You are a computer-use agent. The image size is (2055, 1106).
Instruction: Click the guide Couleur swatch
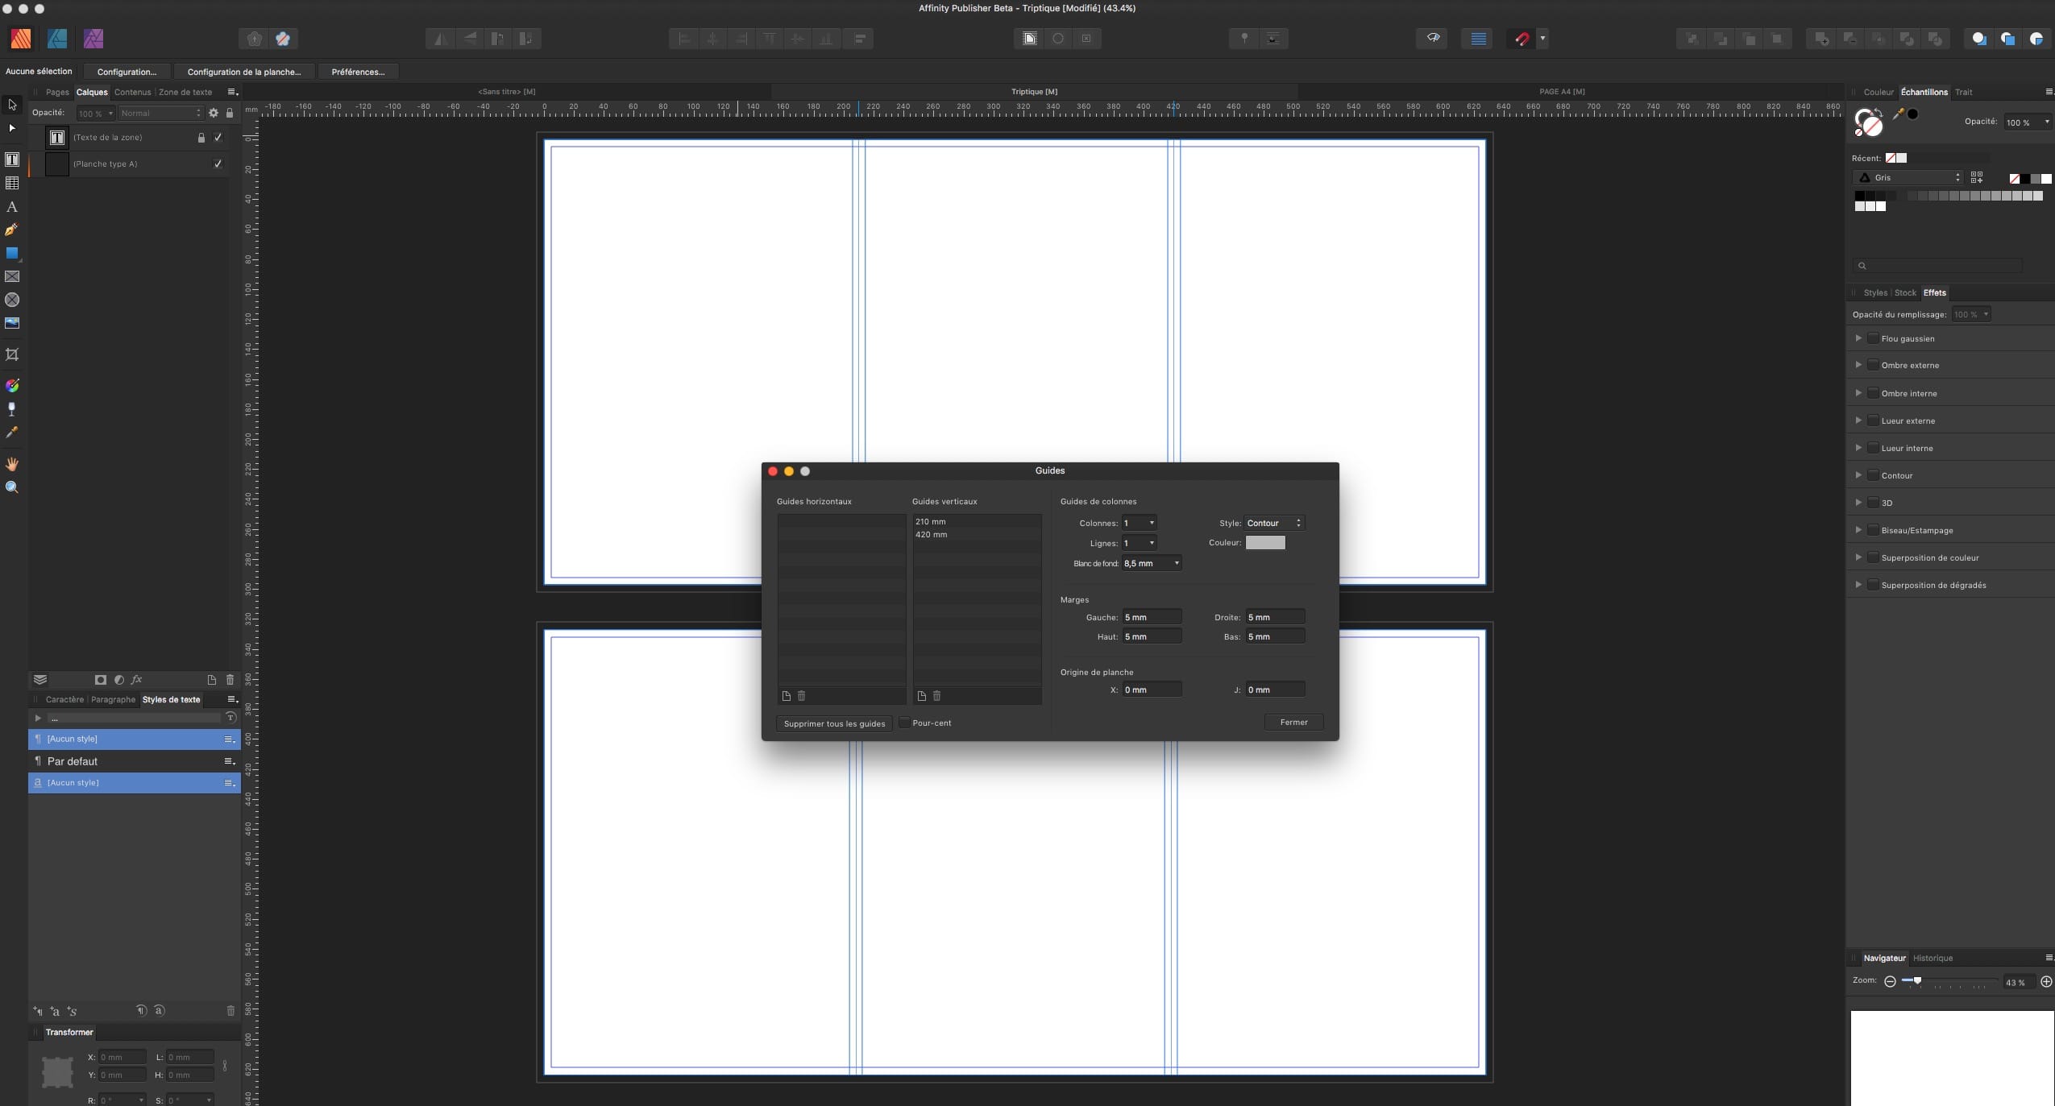pos(1265,543)
